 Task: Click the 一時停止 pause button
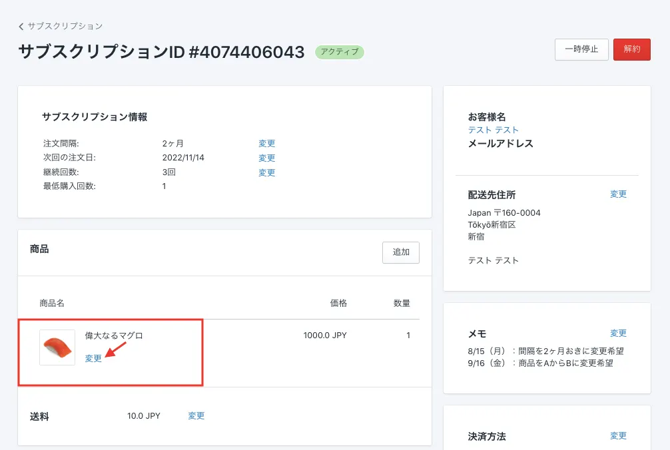tap(581, 49)
